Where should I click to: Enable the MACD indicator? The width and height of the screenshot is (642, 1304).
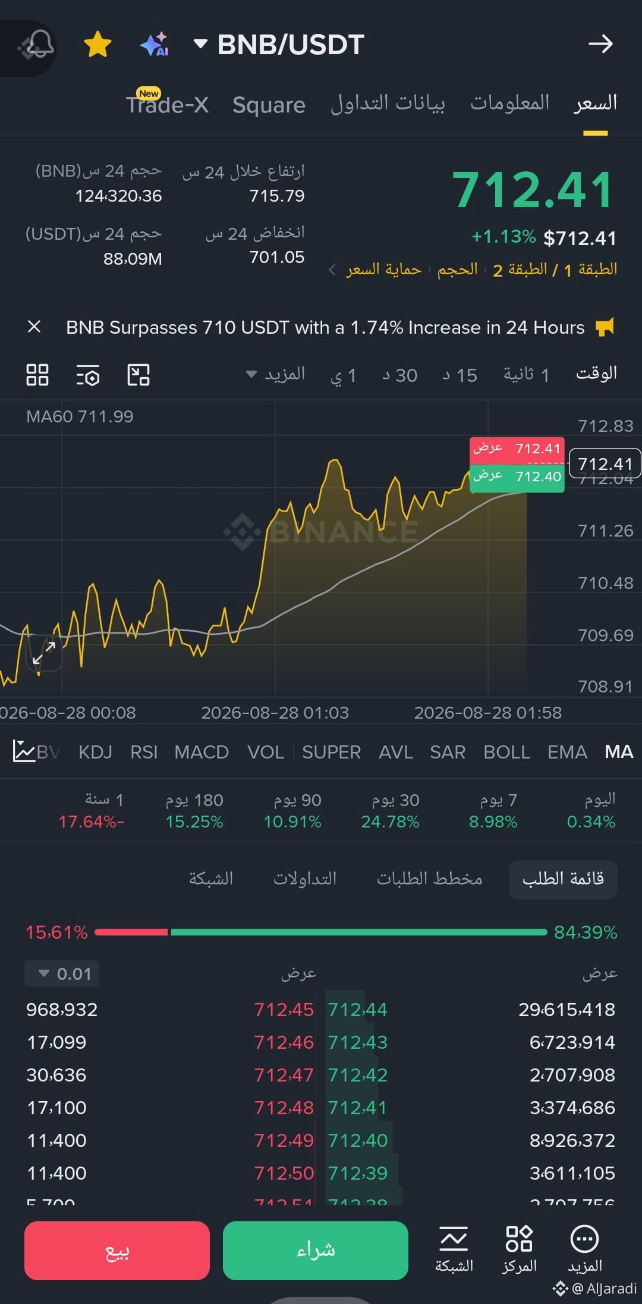(x=202, y=752)
